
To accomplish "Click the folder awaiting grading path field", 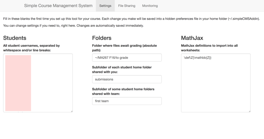I will pos(127,58).
